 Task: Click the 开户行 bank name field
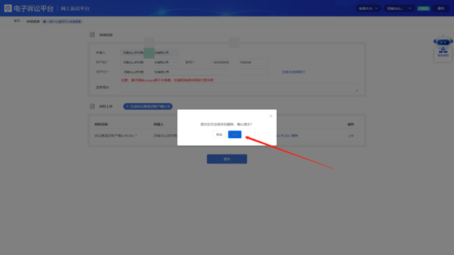pyautogui.click(x=194, y=72)
